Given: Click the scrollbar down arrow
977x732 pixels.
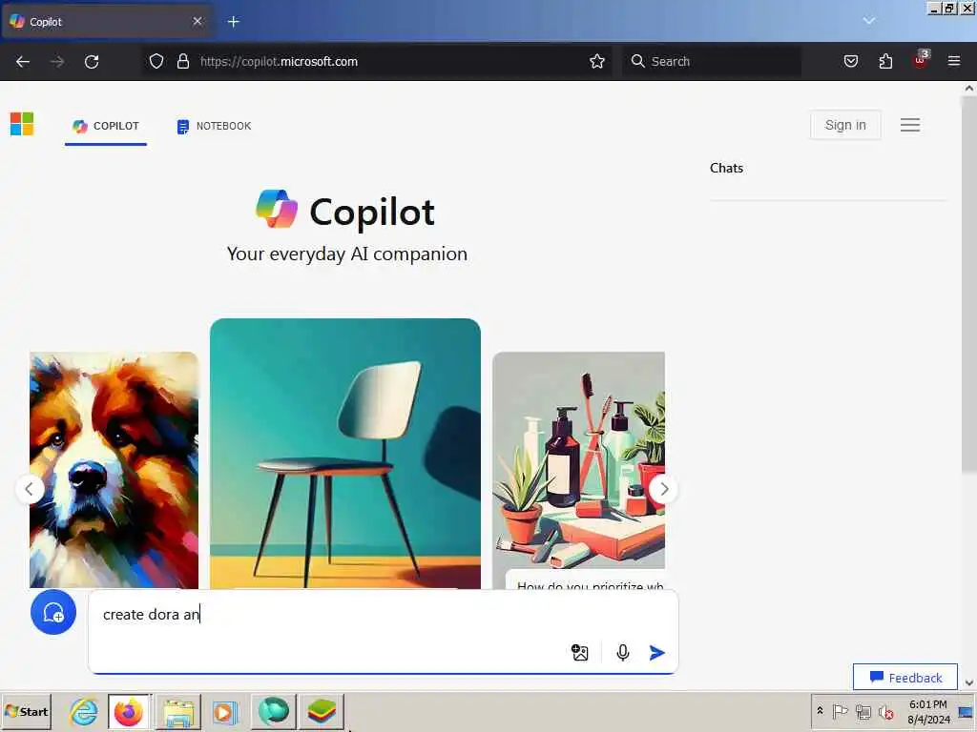Looking at the screenshot, I should [969, 682].
